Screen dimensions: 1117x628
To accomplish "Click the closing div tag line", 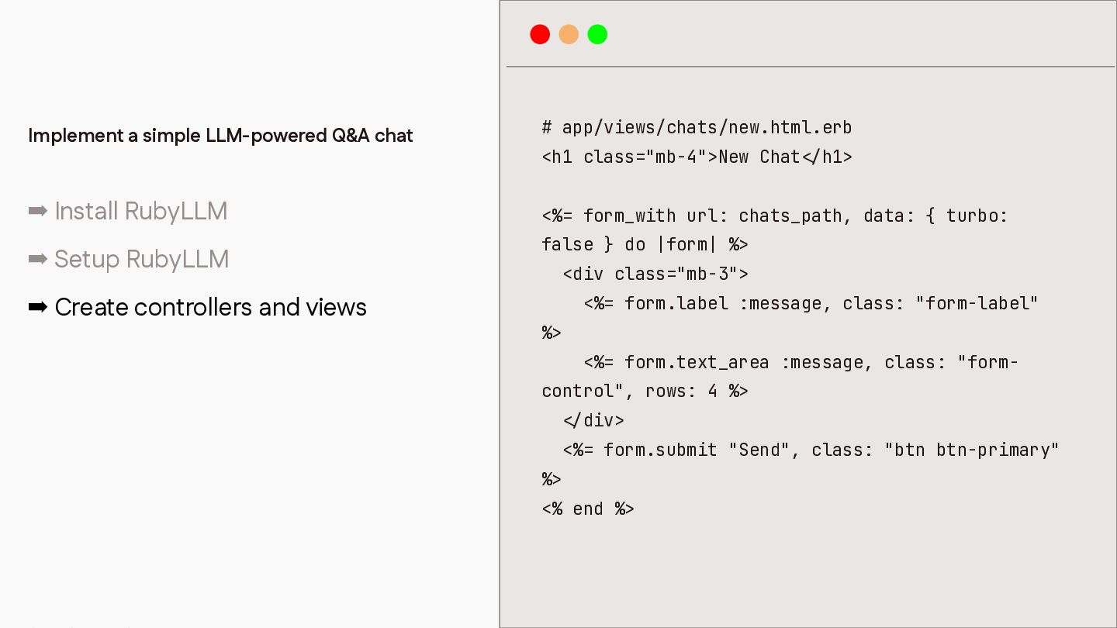I will pyautogui.click(x=593, y=421).
